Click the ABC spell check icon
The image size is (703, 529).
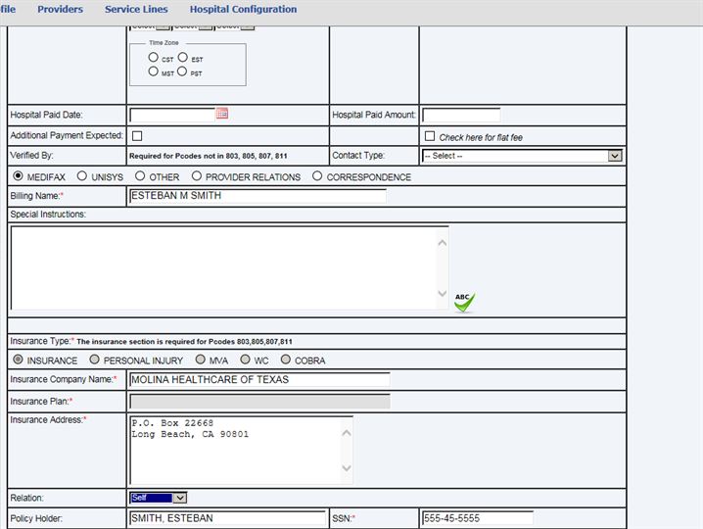point(464,302)
